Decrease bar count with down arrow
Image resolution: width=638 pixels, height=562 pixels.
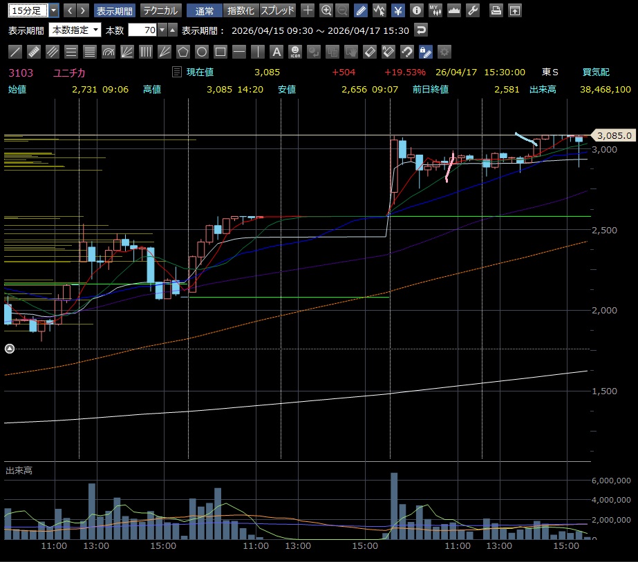point(162,30)
